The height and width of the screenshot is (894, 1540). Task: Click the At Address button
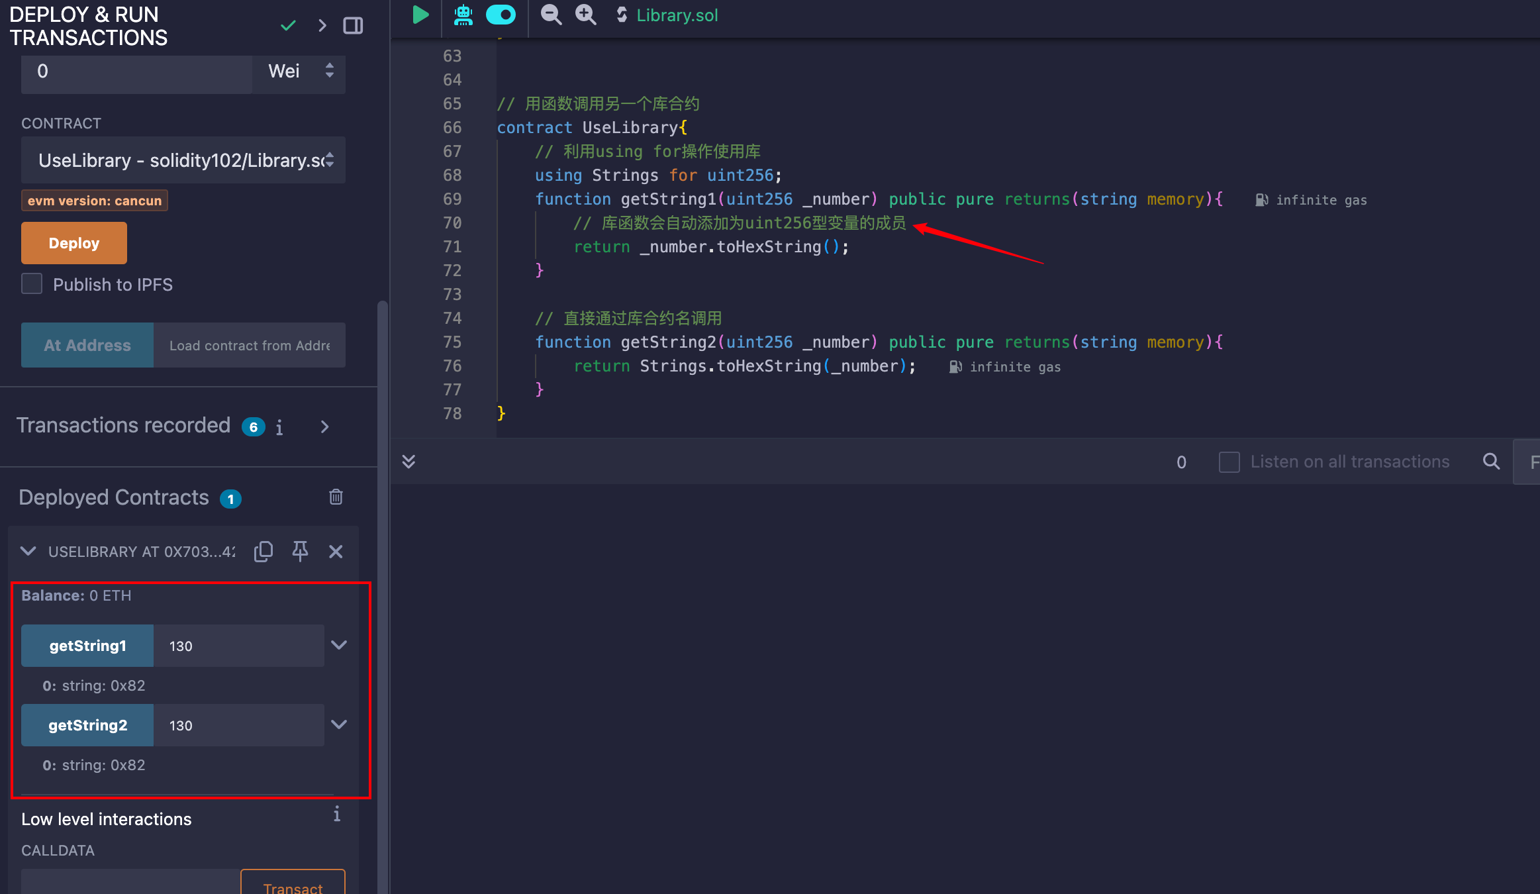pyautogui.click(x=87, y=345)
